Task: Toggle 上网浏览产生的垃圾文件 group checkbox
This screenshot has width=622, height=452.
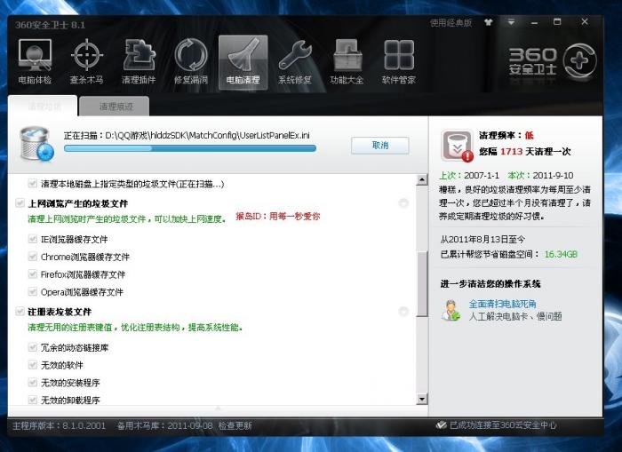Action: click(20, 203)
